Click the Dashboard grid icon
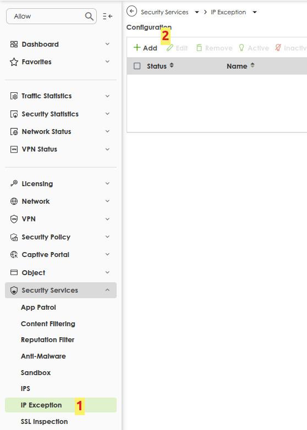Image resolution: width=307 pixels, height=430 pixels. pyautogui.click(x=14, y=44)
